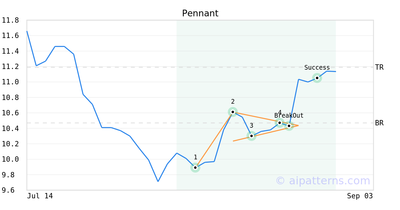Click the Sep 03 date label
Image resolution: width=400 pixels, height=210 pixels.
(x=360, y=196)
